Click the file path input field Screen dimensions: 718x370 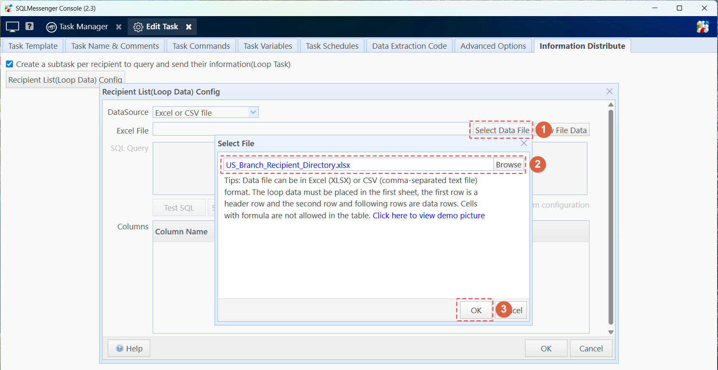click(358, 165)
